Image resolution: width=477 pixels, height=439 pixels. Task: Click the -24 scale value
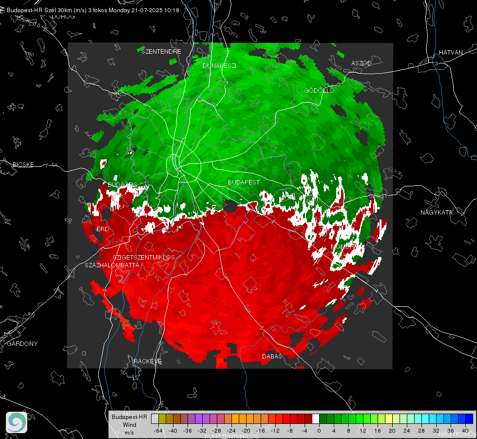(231, 431)
